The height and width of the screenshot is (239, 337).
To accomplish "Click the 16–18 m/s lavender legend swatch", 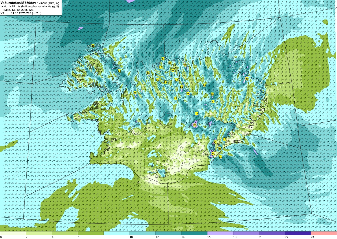I will [x=220, y=233].
